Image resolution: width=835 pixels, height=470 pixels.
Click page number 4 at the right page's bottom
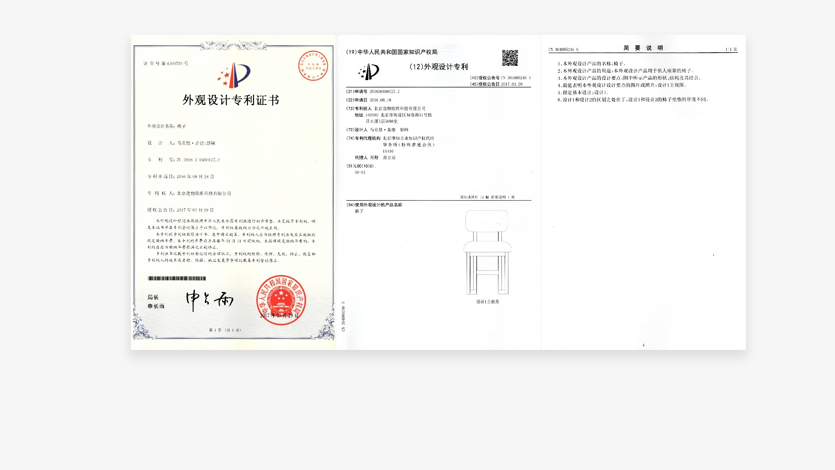click(x=644, y=346)
